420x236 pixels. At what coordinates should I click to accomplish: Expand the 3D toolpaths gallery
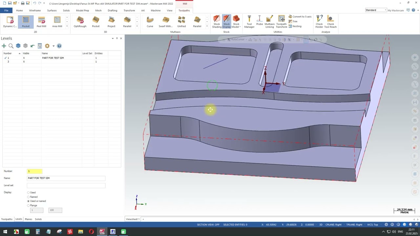point(137,26)
